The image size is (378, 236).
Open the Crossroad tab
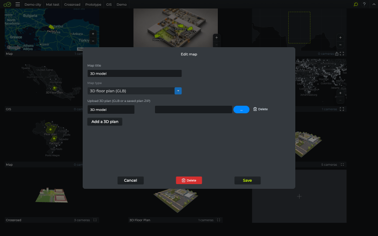click(72, 5)
